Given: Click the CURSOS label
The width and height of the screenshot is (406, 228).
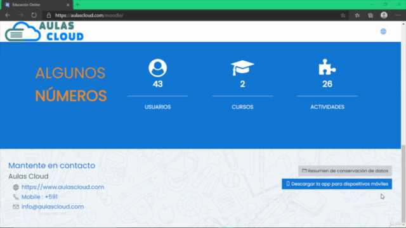Looking at the screenshot, I should click(x=242, y=107).
